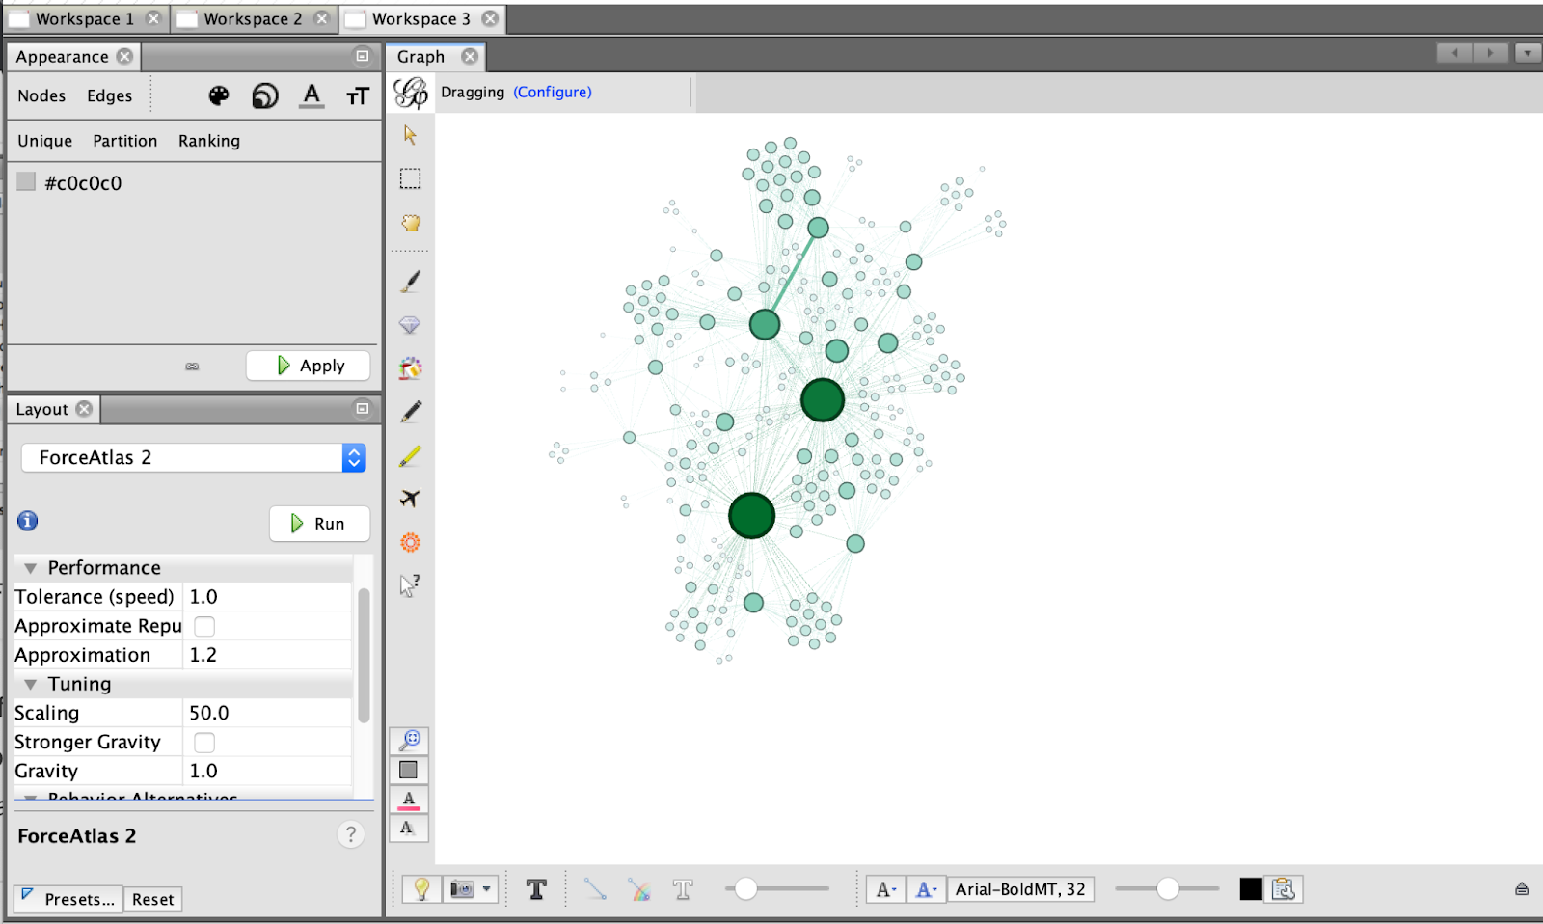The image size is (1543, 924).
Task: Choose the Brush color palette tool
Action: click(410, 368)
